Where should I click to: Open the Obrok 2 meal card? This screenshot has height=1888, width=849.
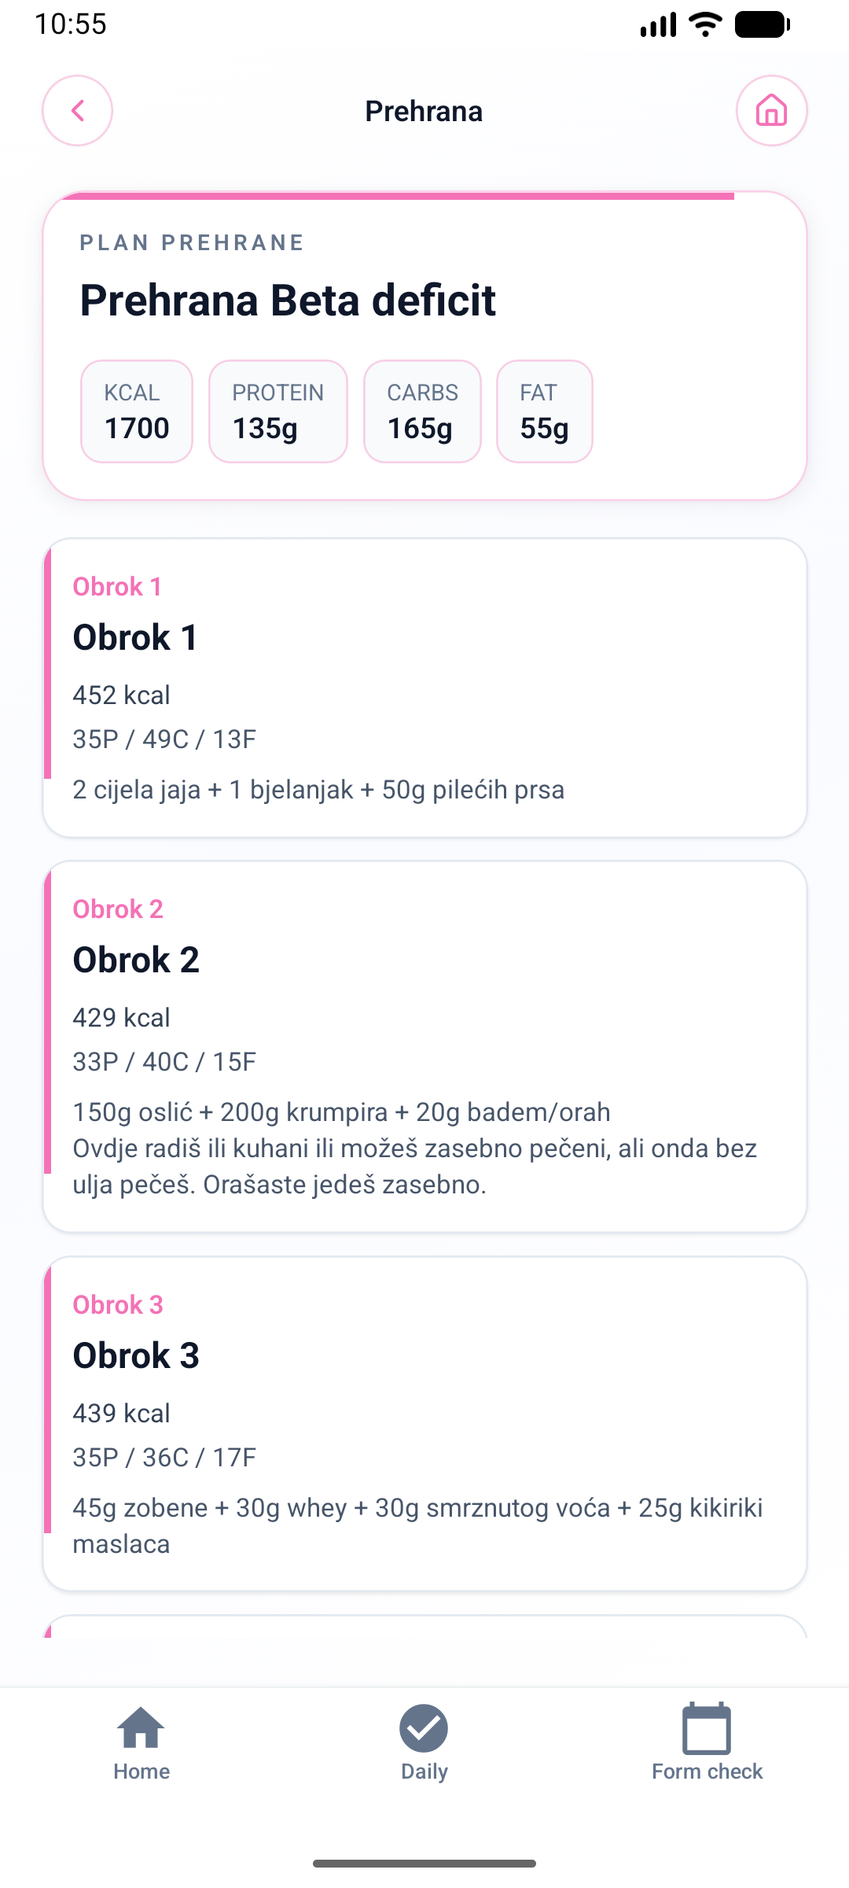click(x=424, y=1046)
